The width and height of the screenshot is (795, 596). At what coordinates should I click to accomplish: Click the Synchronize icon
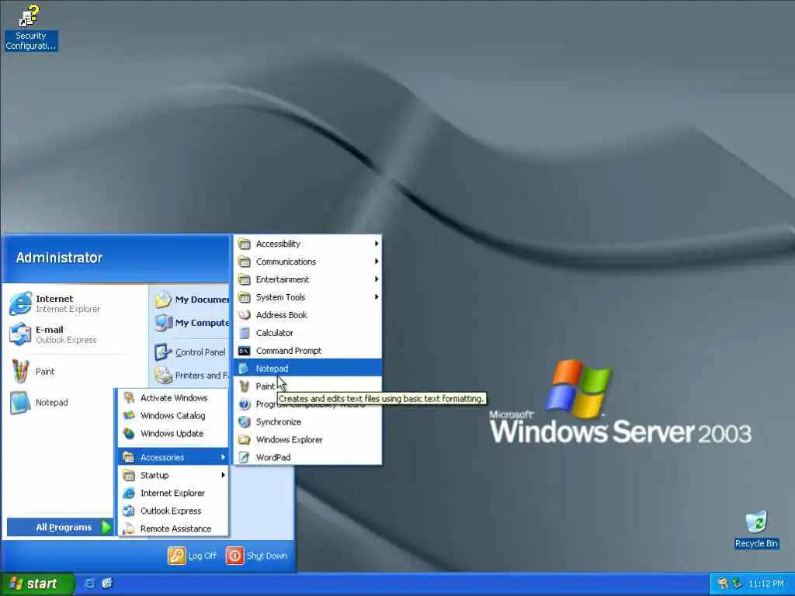pos(245,421)
